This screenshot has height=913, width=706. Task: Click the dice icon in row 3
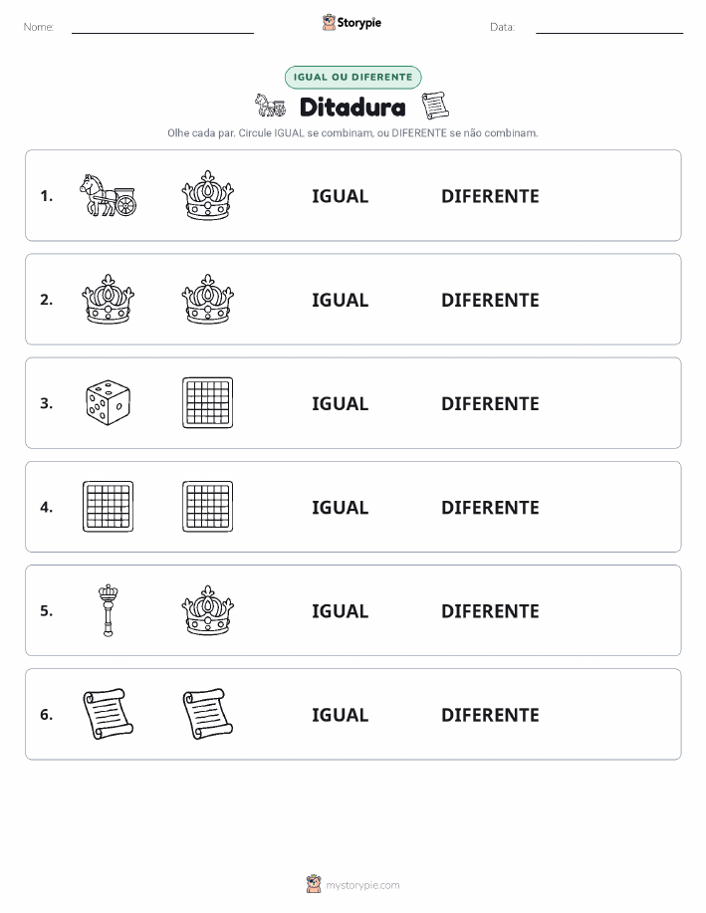[108, 403]
